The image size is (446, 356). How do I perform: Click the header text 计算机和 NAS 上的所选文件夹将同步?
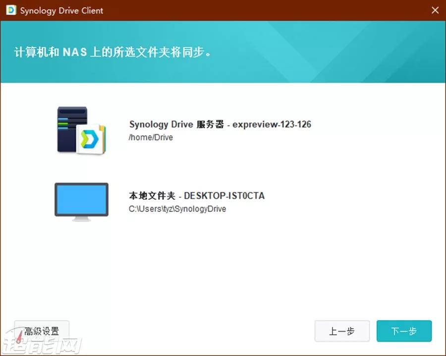pos(113,52)
